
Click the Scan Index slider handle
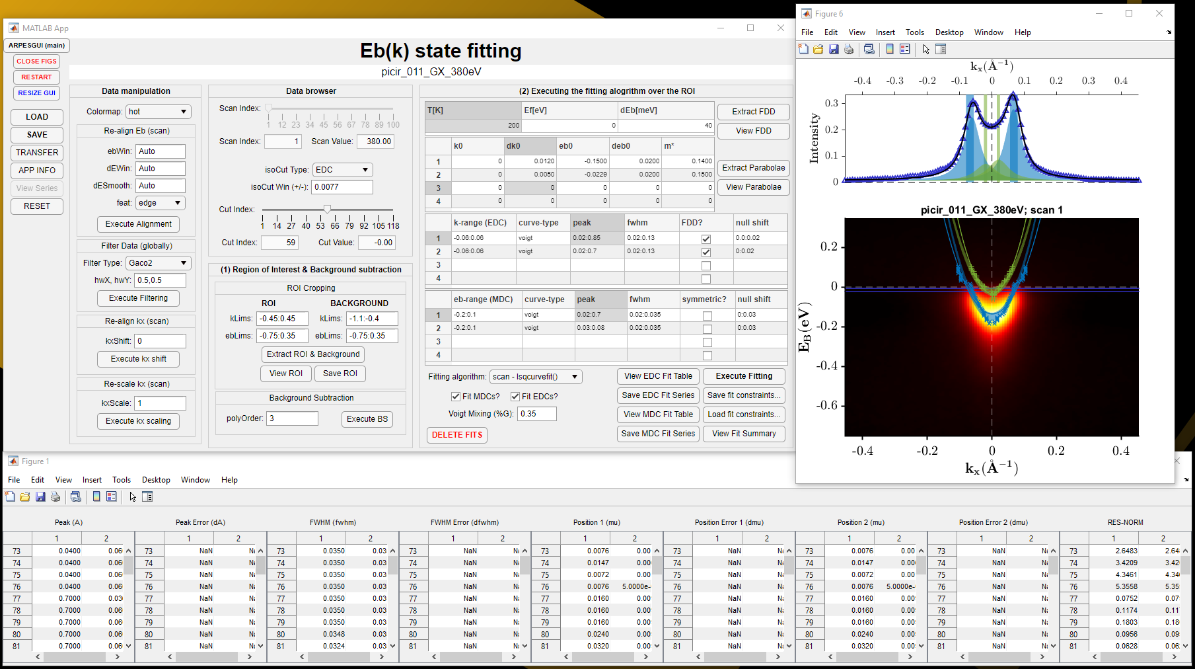pos(269,108)
